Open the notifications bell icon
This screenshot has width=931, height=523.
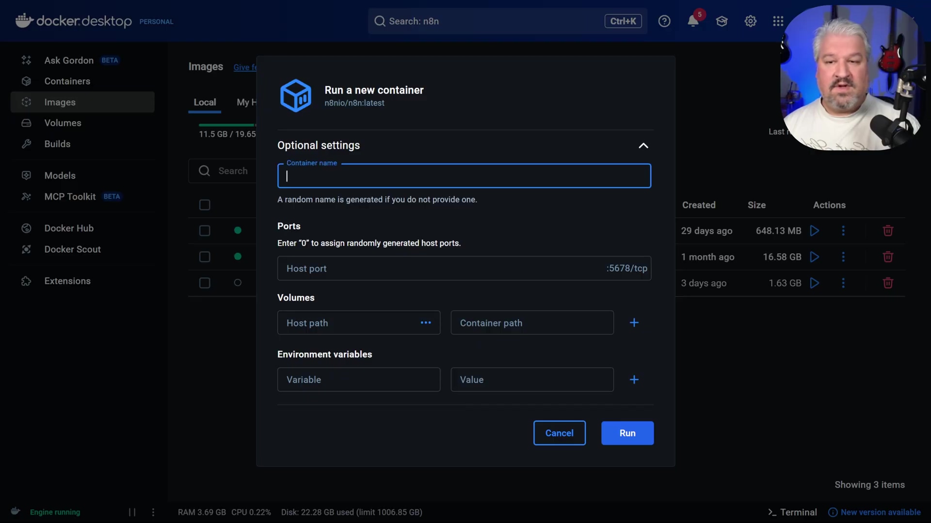(x=693, y=21)
